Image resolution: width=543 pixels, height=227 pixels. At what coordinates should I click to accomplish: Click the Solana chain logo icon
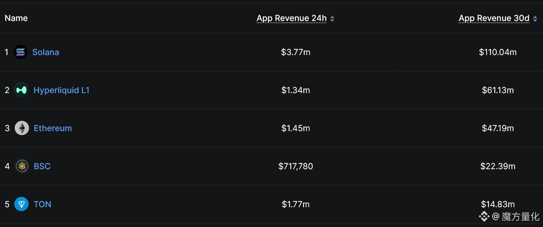[20, 52]
